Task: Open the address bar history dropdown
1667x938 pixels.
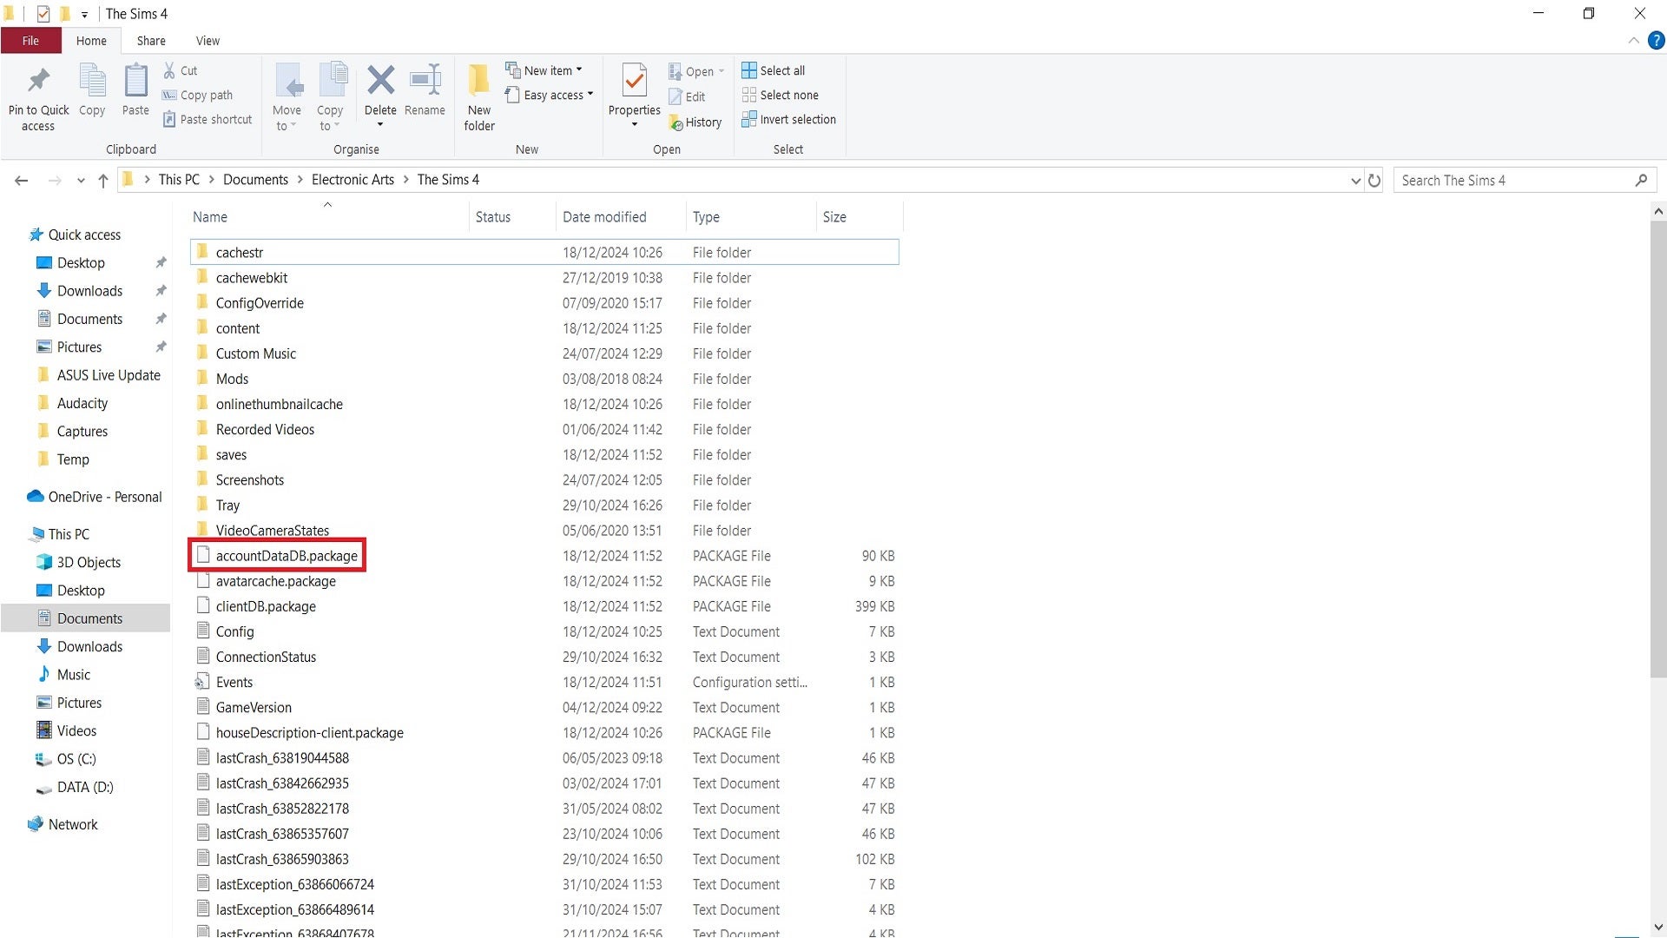Action: click(x=1356, y=180)
